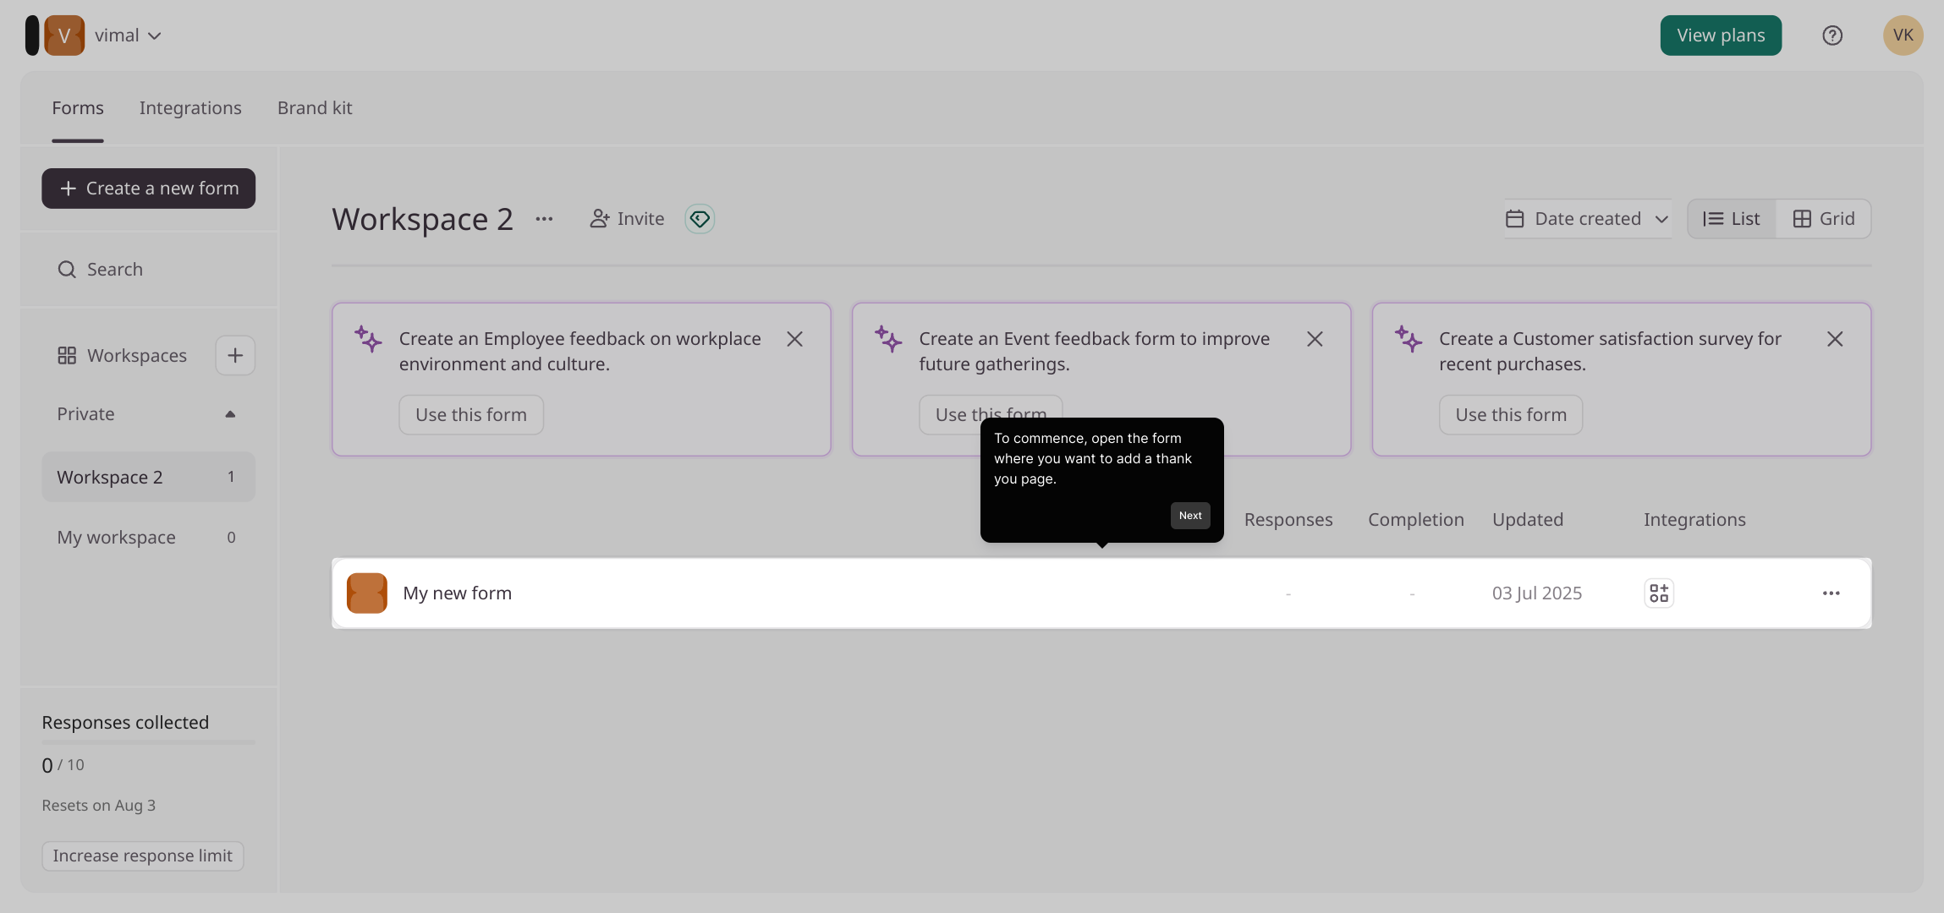Image resolution: width=1944 pixels, height=913 pixels.
Task: Click the My new form orange thumbnail
Action: [367, 593]
